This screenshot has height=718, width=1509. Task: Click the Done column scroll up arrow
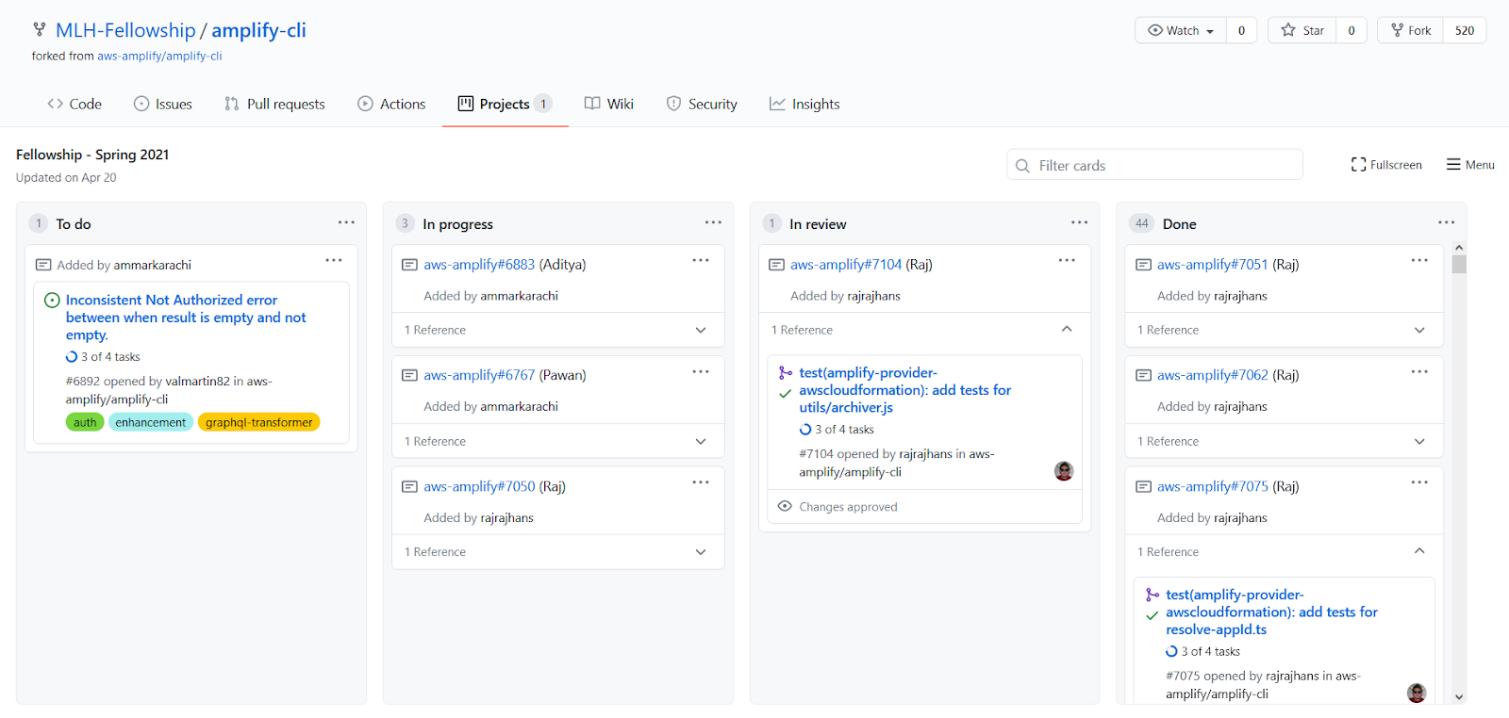point(1459,247)
